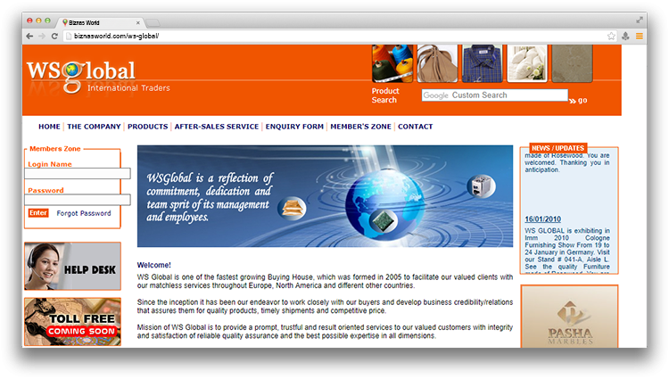Open the 16/01/2010 news update link
Viewport: 669px width, 379px height.
click(542, 218)
